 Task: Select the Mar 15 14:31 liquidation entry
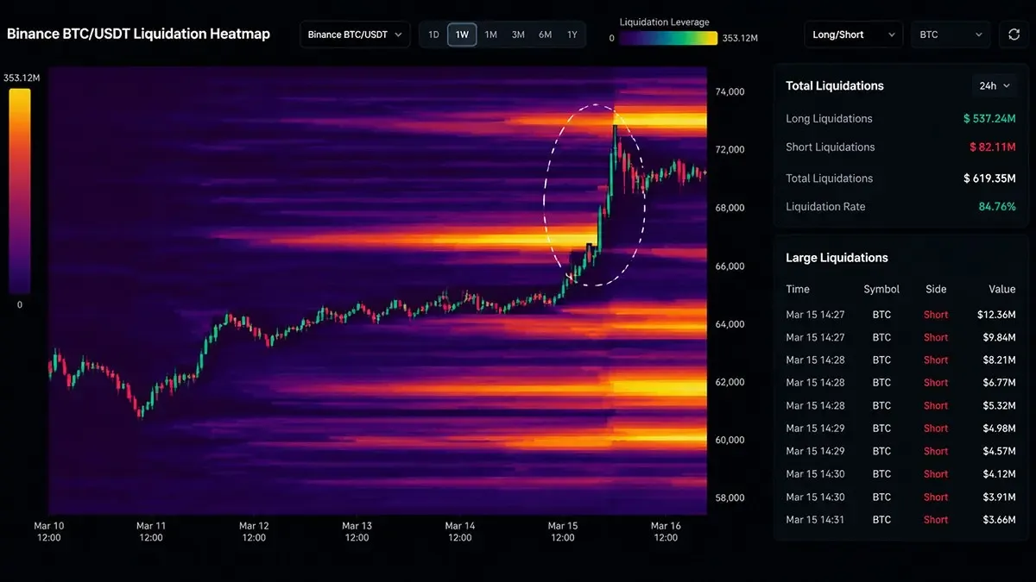[x=900, y=520]
